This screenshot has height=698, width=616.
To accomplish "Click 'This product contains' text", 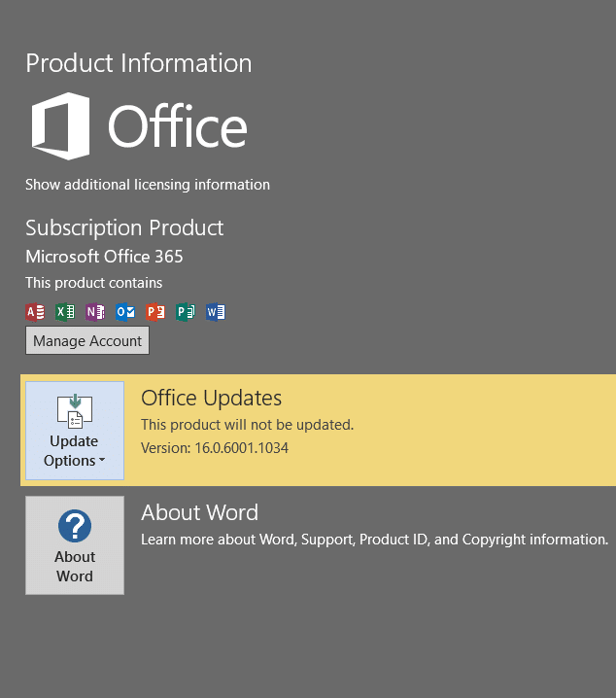I will point(94,283).
